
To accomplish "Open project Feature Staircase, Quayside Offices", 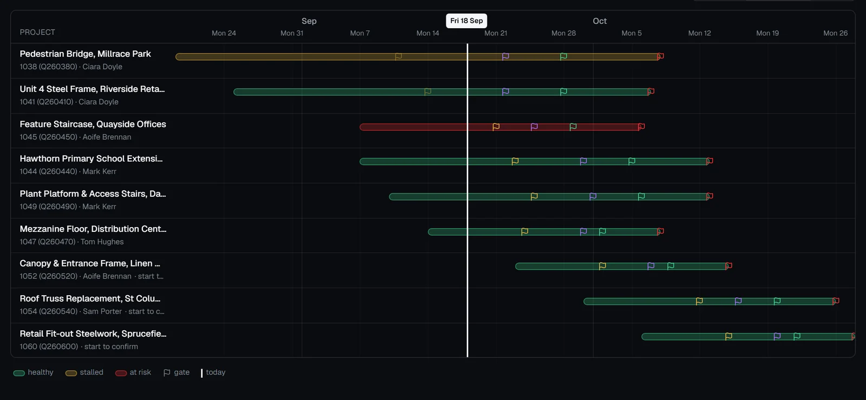I will (x=93, y=124).
